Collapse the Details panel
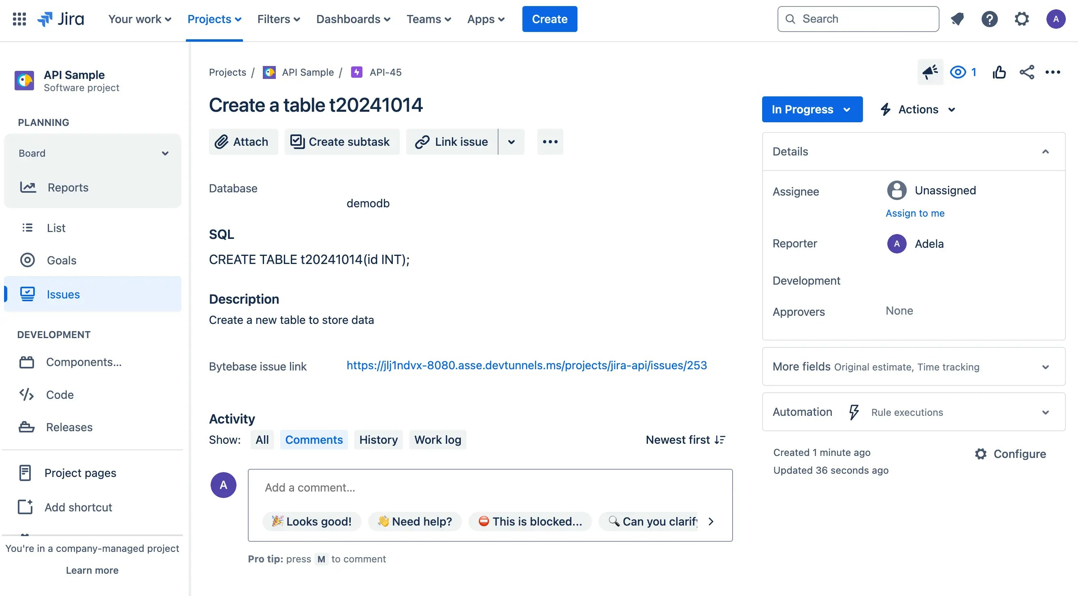Screen dimensions: 1078x596 (x=1046, y=151)
